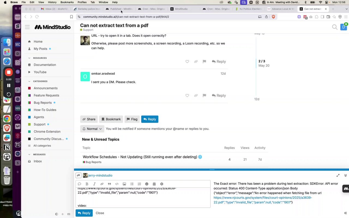Open Feature Requests category

pyautogui.click(x=46, y=95)
